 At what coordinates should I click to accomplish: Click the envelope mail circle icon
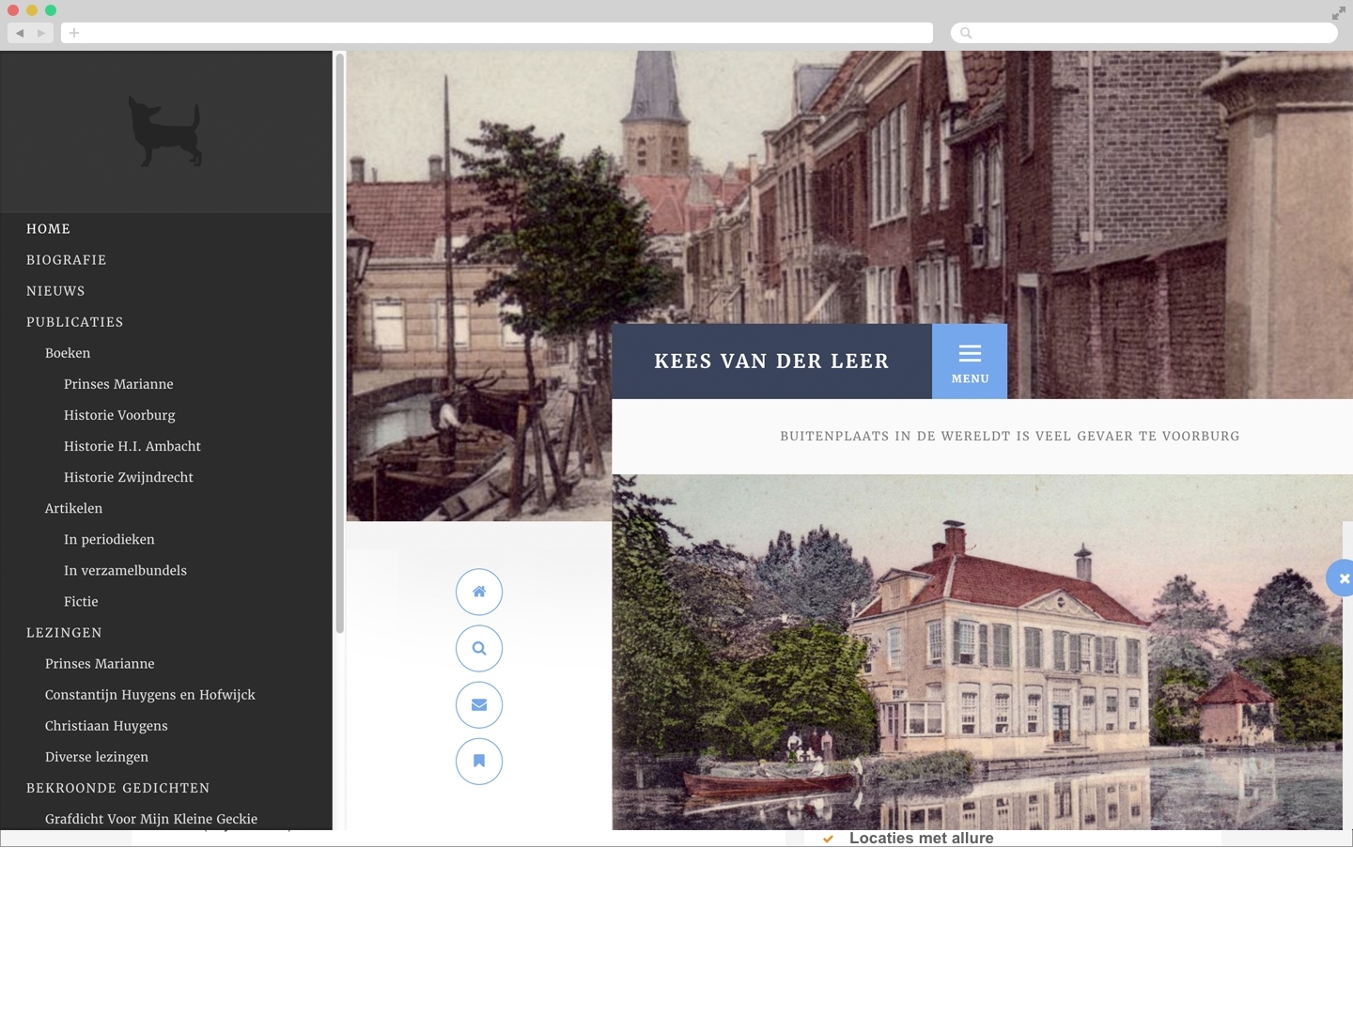coord(479,705)
